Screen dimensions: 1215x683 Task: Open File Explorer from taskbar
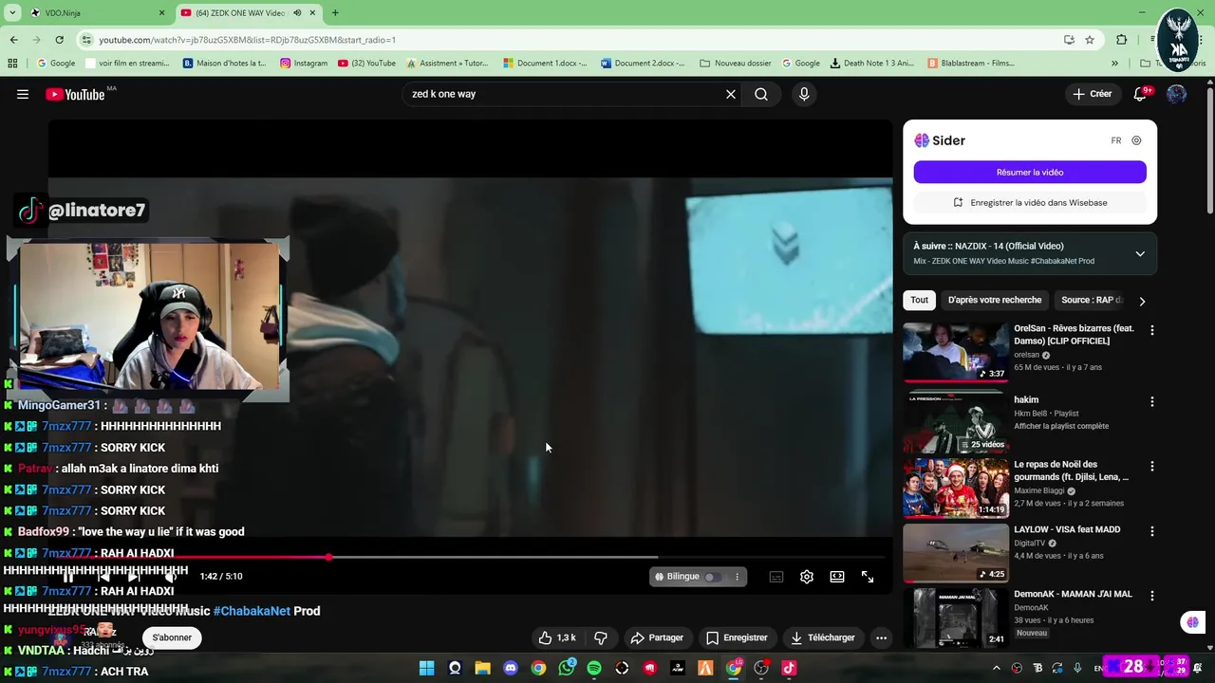tap(482, 668)
